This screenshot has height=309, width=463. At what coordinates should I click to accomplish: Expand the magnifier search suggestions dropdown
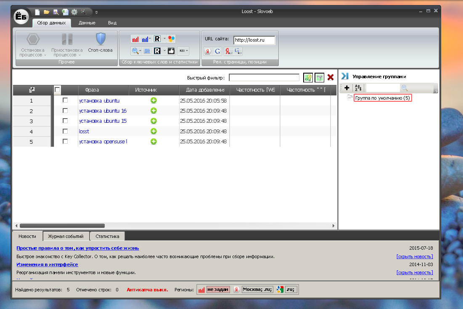(140, 51)
